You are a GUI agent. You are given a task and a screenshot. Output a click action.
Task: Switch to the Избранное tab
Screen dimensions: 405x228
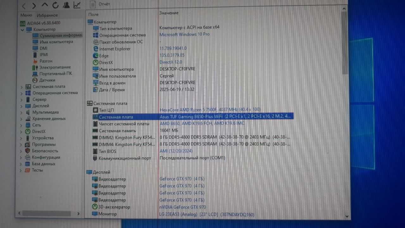pyautogui.click(x=47, y=15)
